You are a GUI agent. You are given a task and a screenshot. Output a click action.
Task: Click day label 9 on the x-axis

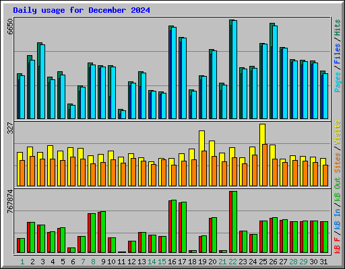click(103, 262)
